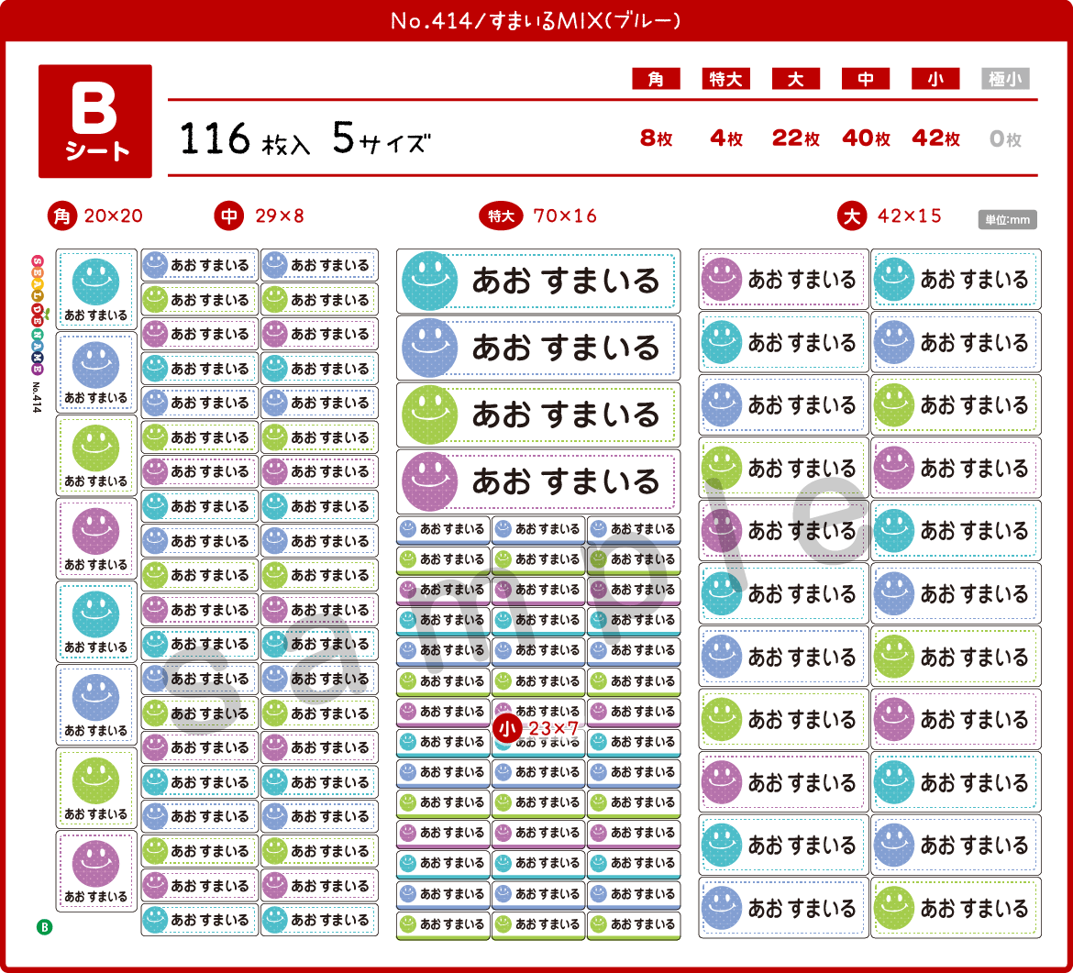The image size is (1073, 973).
Task: Click あお すまいる name on teal extra-large sticker
Action: [x=566, y=282]
